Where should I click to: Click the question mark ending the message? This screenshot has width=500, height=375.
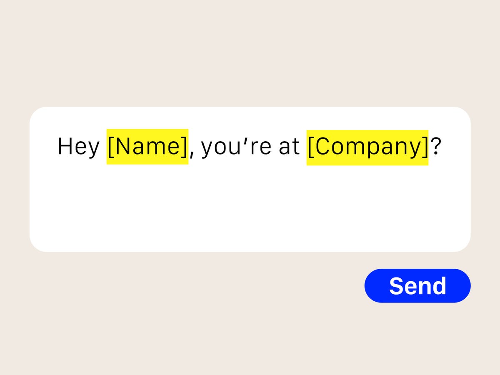[x=435, y=147]
